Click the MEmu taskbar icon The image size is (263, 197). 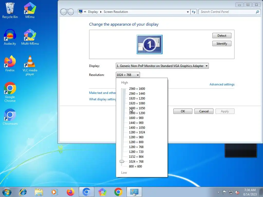click(x=102, y=192)
